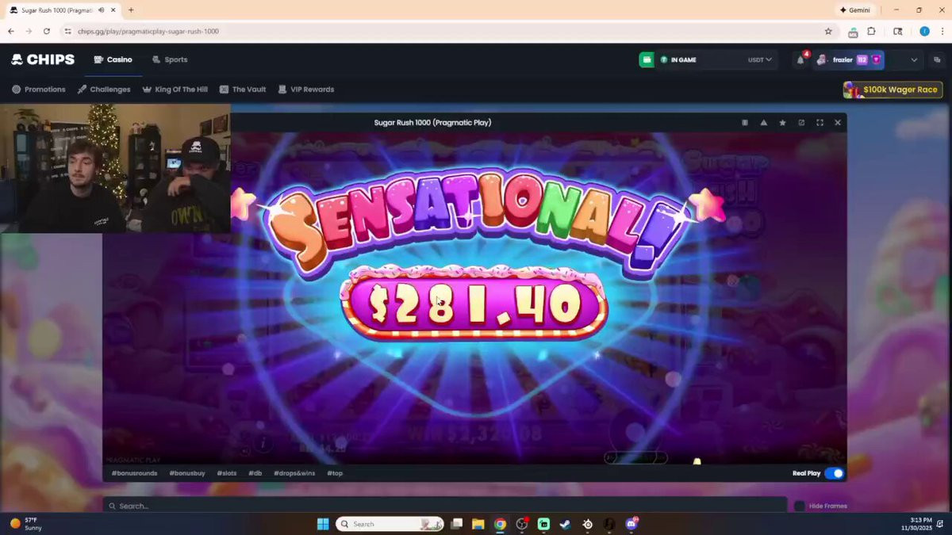Open the Chrome profile avatar
The width and height of the screenshot is (952, 535).
(x=924, y=31)
